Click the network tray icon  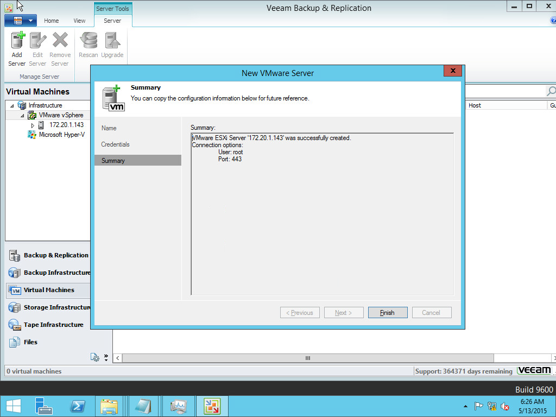click(x=492, y=406)
